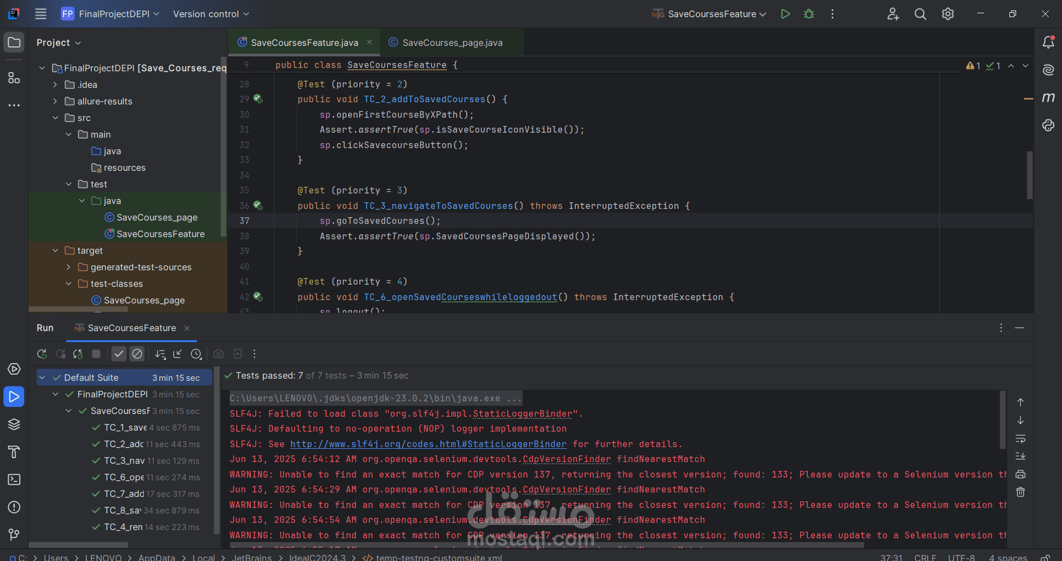
Task: Open the Notifications bell
Action: click(x=1048, y=42)
